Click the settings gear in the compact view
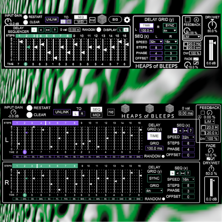222x222 pixels. tap(127, 20)
